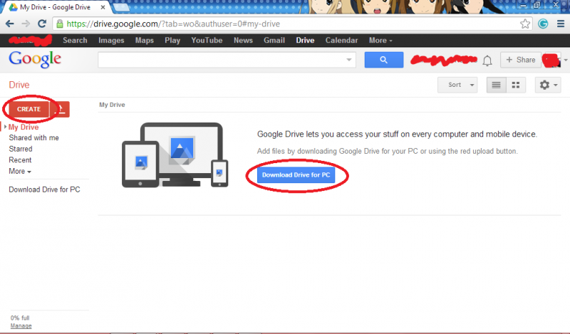
Task: Click the account avatar thumbnail
Action: (551, 60)
